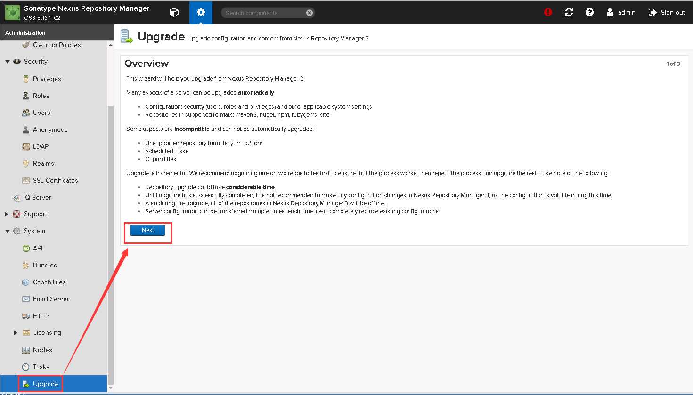
Task: Open the Bundles puzzle icon entry
Action: click(x=26, y=265)
